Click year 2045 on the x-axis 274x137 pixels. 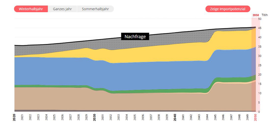(x=215, y=118)
